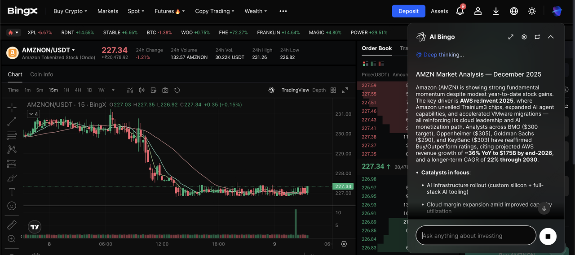Collapse the AI Bingo panel chevron
Screen dimensions: 575x255
click(x=551, y=37)
